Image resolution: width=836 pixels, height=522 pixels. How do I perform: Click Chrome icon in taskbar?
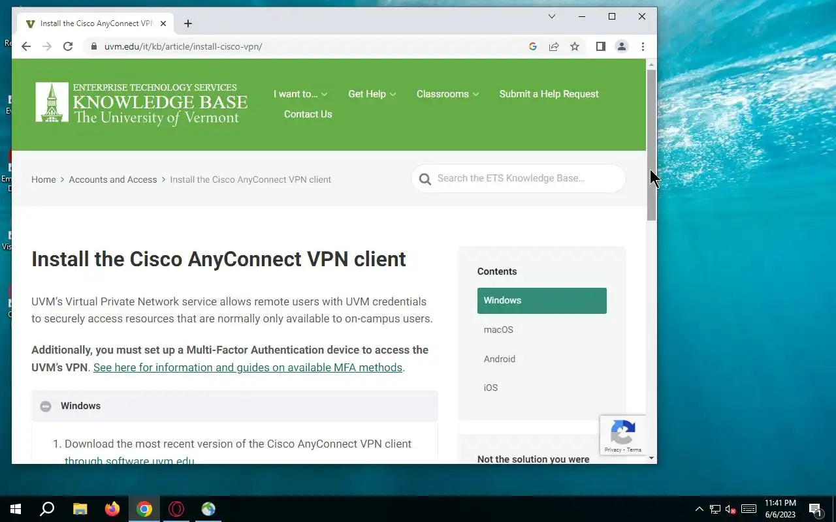(144, 509)
